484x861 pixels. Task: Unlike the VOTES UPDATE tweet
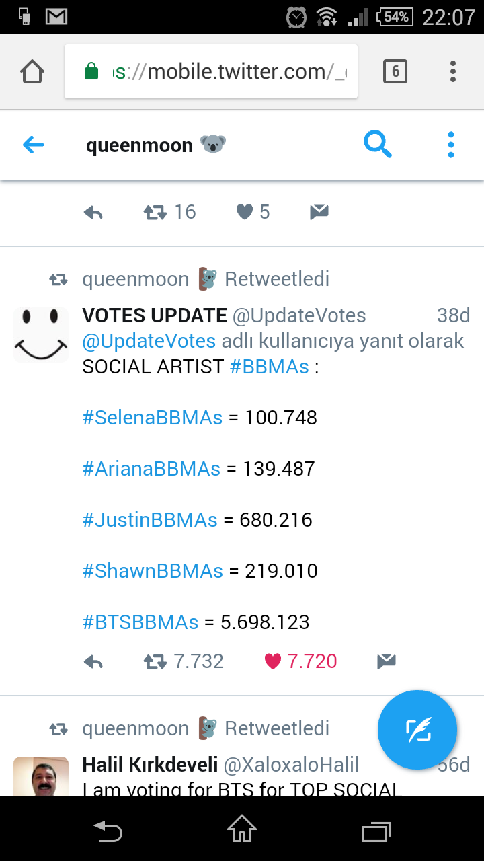pyautogui.click(x=273, y=662)
